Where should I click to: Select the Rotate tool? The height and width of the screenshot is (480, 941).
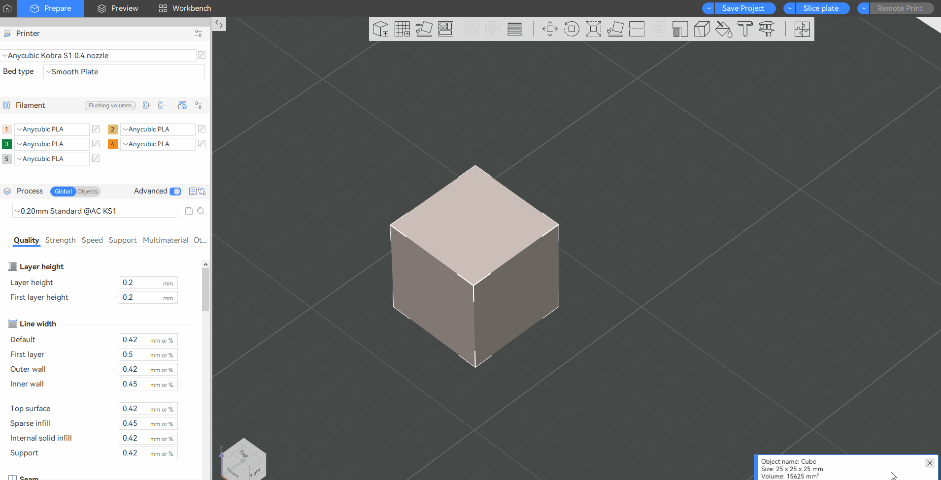click(x=571, y=29)
